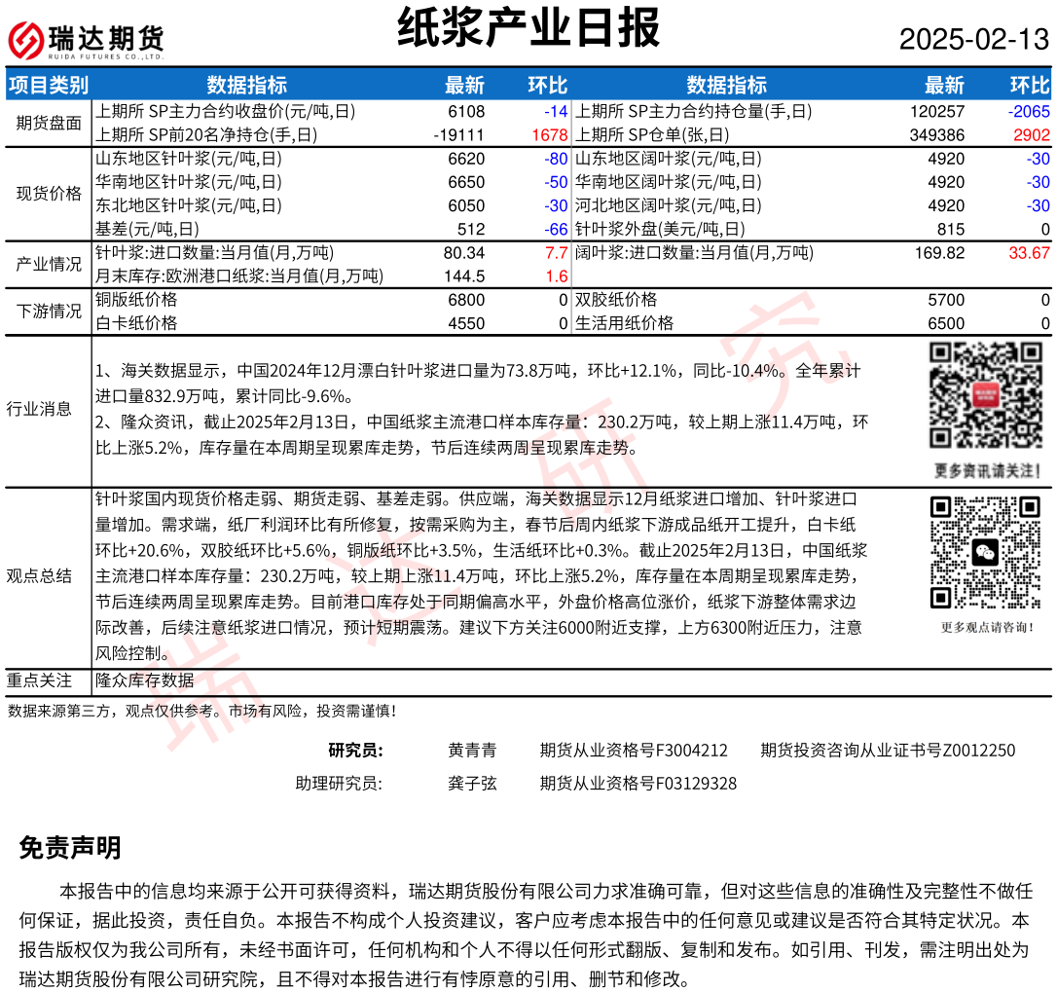Select the red change value 1678
Viewport: 1057px width, 992px height.
coord(550,135)
